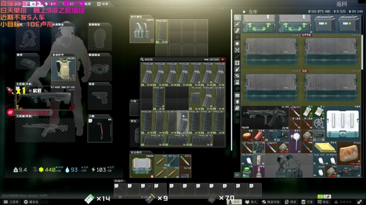Click the empty second primary weapon slot

45,130
